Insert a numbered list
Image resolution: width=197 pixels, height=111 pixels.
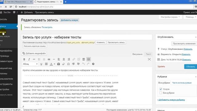pyautogui.click(x=44, y=59)
